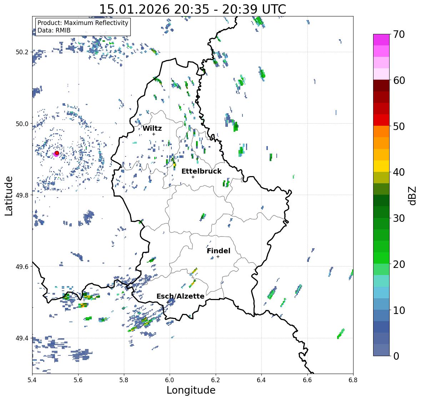This screenshot has width=421, height=399.
Task: Click the Longitude axis label
Action: (x=191, y=390)
